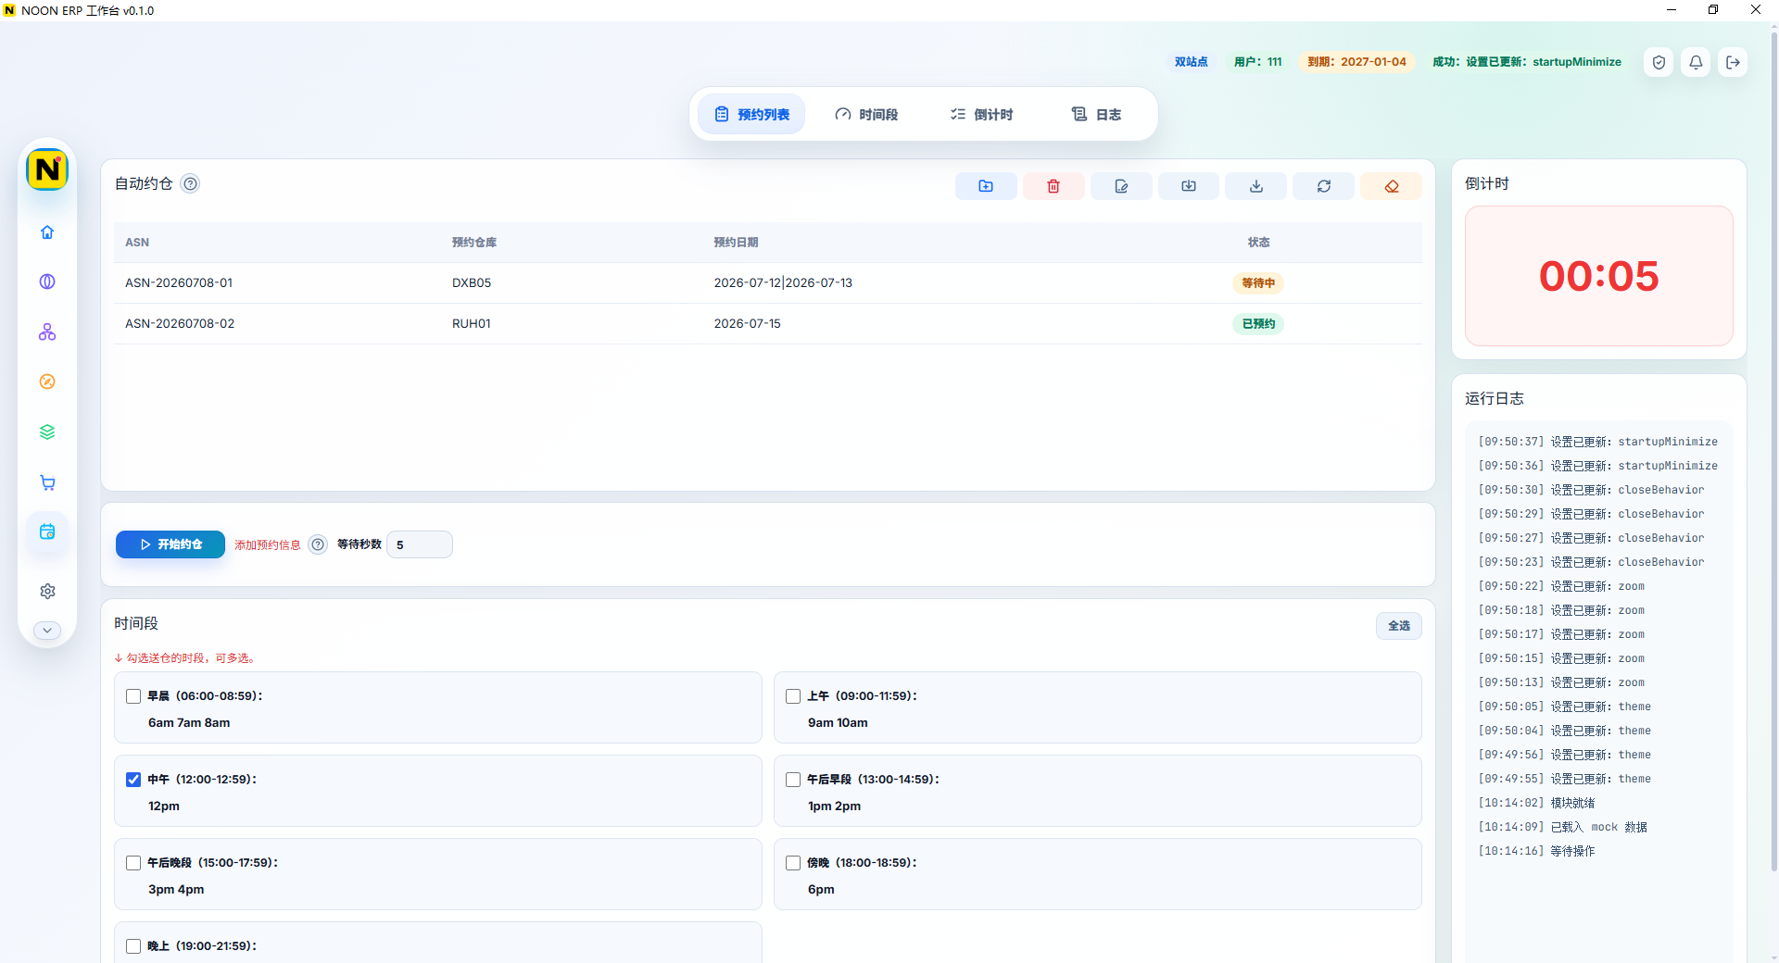Click the logout icon in the header
The image size is (1779, 963).
(1733, 62)
